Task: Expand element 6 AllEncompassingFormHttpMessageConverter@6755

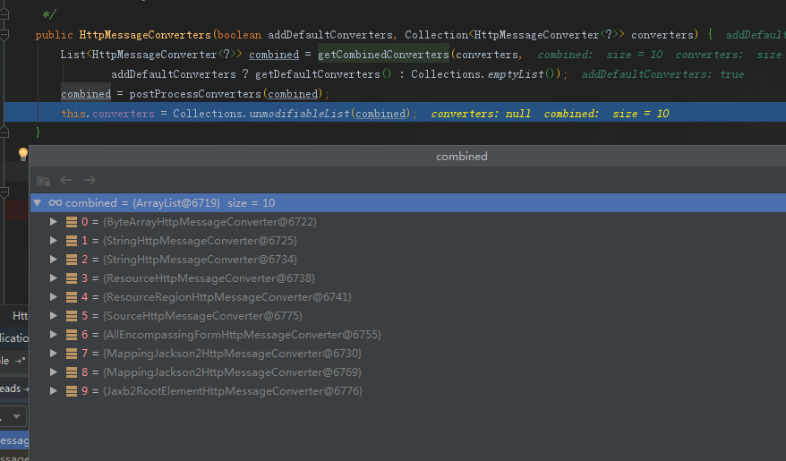Action: coord(53,334)
